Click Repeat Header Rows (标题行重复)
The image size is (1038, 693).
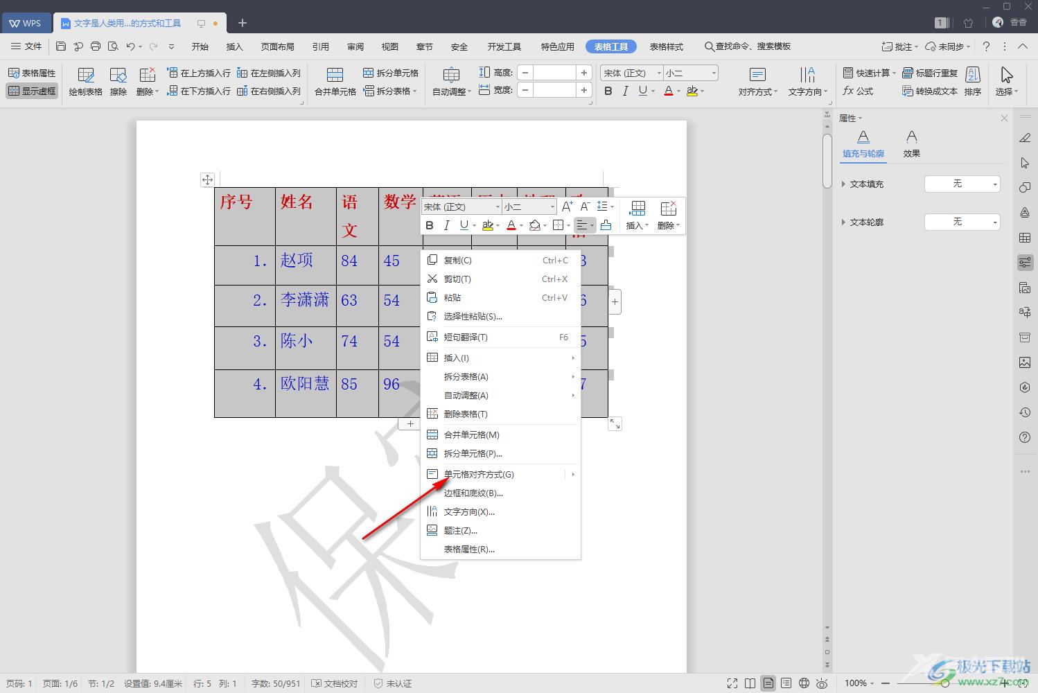point(930,73)
